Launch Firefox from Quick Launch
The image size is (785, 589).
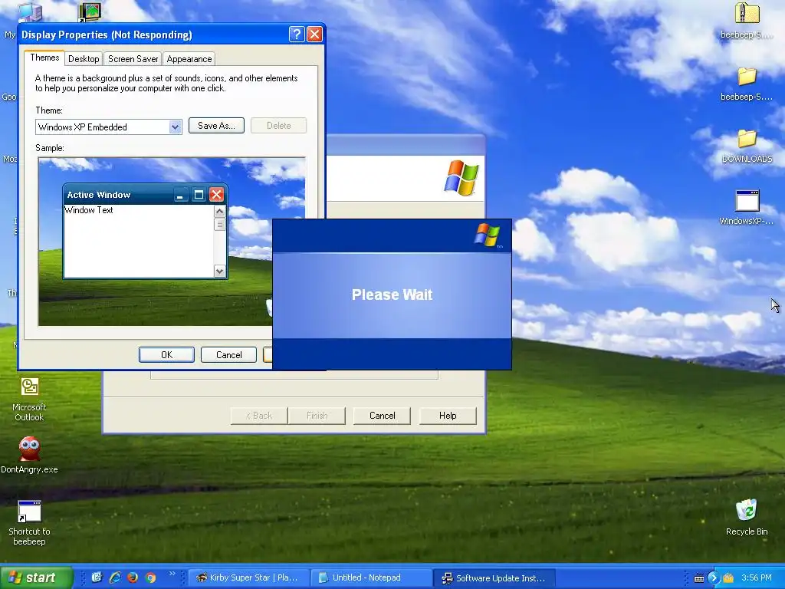click(132, 577)
